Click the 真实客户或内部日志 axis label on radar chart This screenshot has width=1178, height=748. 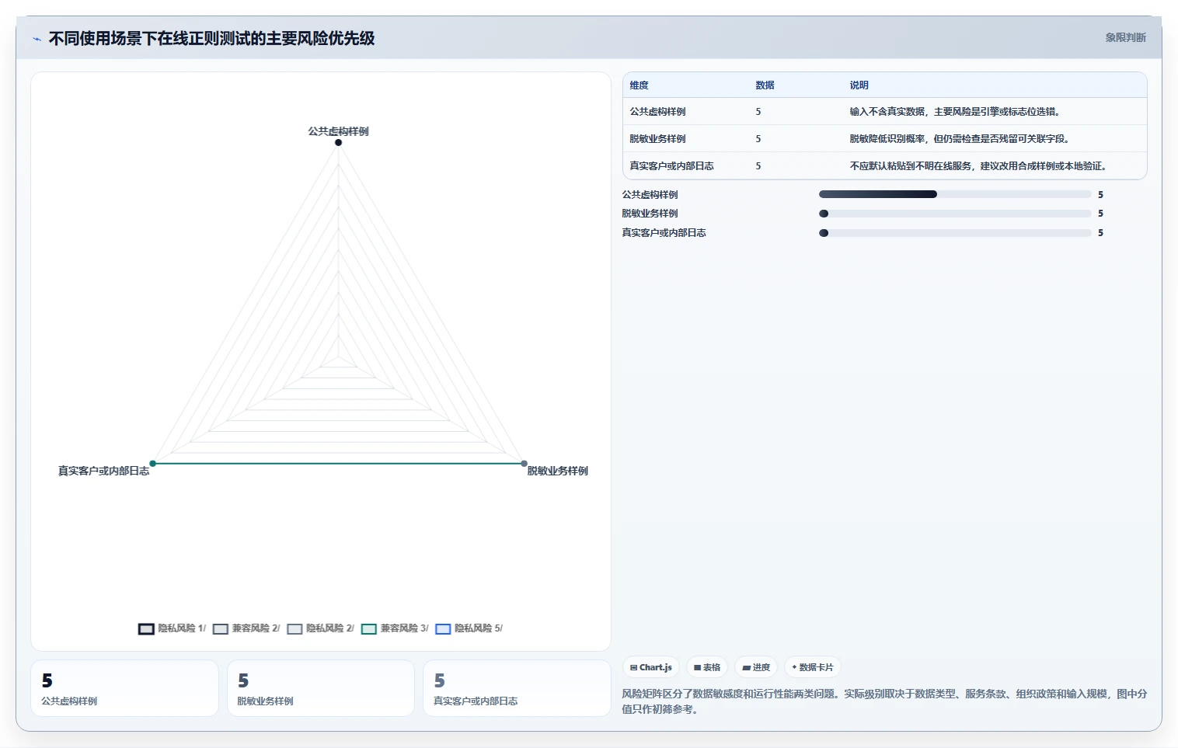(x=103, y=471)
